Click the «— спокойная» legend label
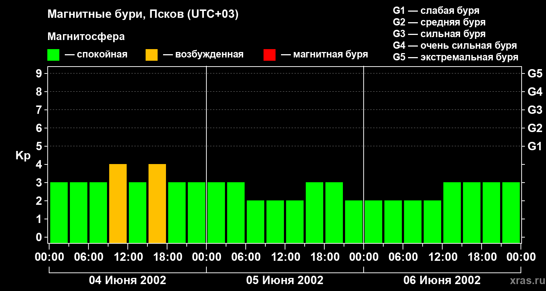546x291 pixels. pyautogui.click(x=96, y=55)
